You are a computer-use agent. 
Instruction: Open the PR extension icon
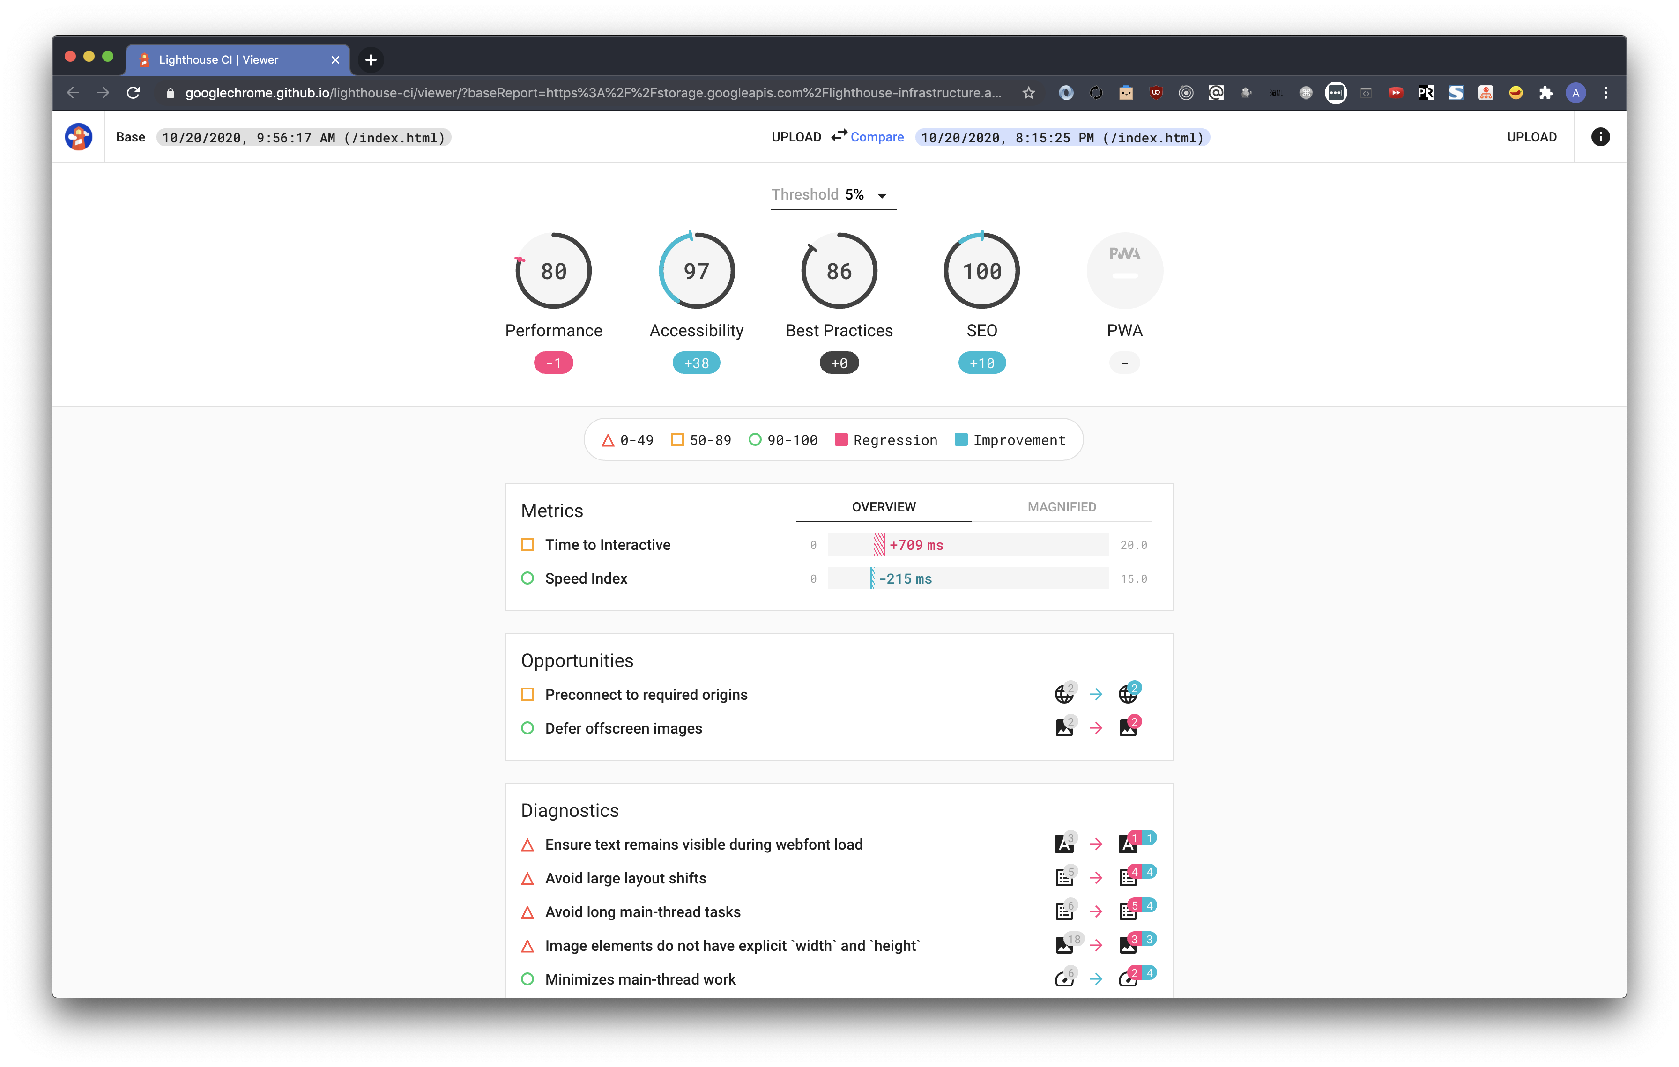pos(1425,93)
